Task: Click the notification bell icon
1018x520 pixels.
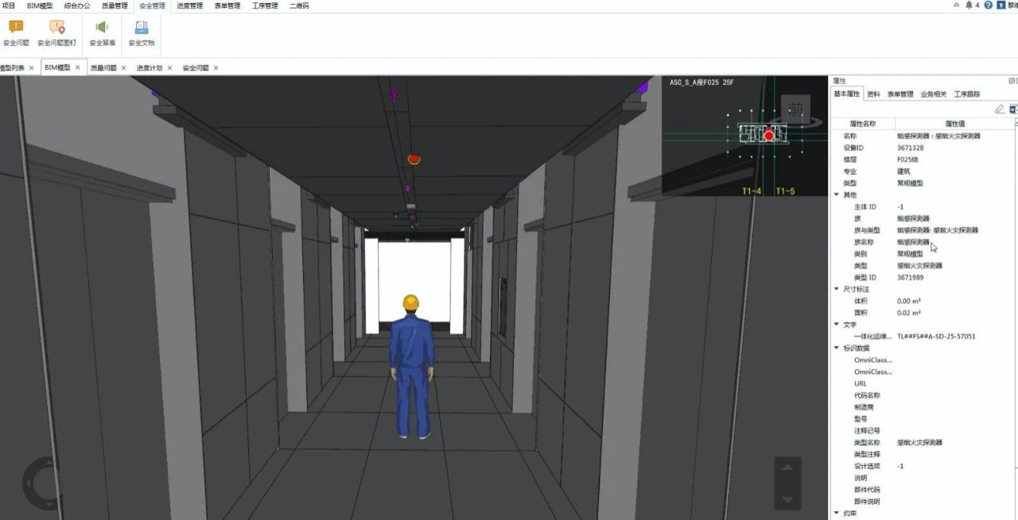Action: tap(969, 5)
